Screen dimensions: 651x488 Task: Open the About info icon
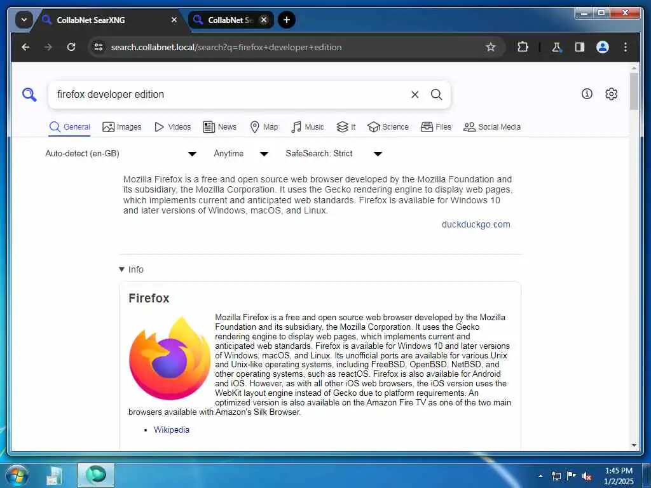tap(587, 94)
